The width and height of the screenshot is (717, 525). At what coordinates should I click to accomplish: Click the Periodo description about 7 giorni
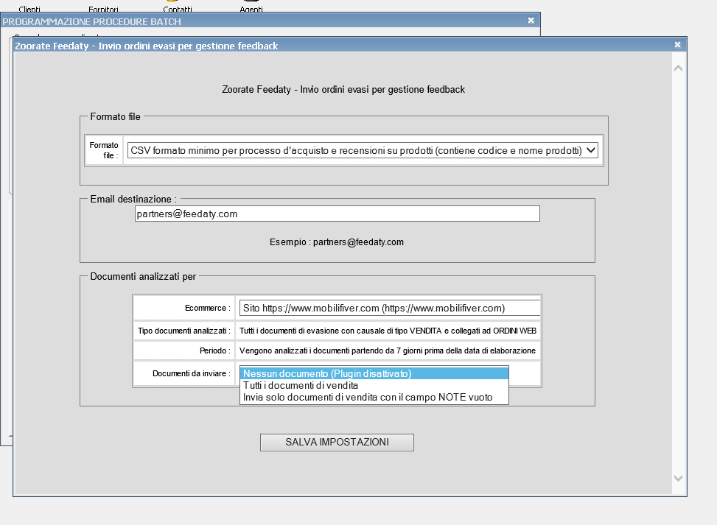pyautogui.click(x=388, y=350)
